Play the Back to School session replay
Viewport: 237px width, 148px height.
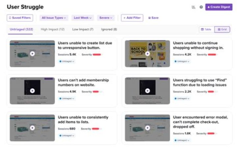[x=147, y=54]
